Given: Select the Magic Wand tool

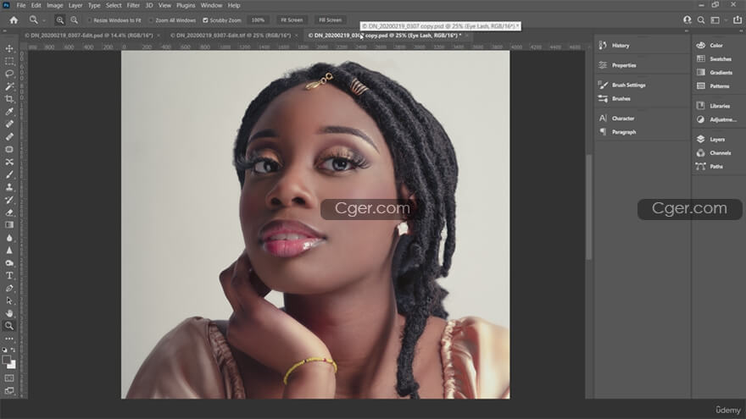Looking at the screenshot, I should (x=9, y=86).
